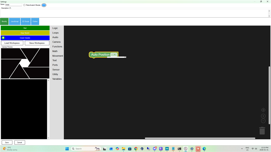
Task: Open the Auto Position block dropdown
Action: point(114,54)
